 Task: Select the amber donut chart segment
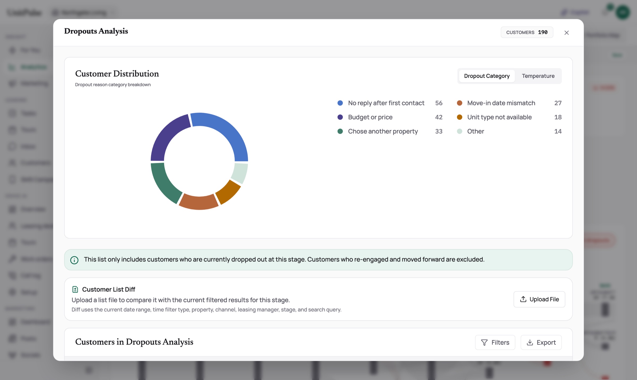click(229, 193)
